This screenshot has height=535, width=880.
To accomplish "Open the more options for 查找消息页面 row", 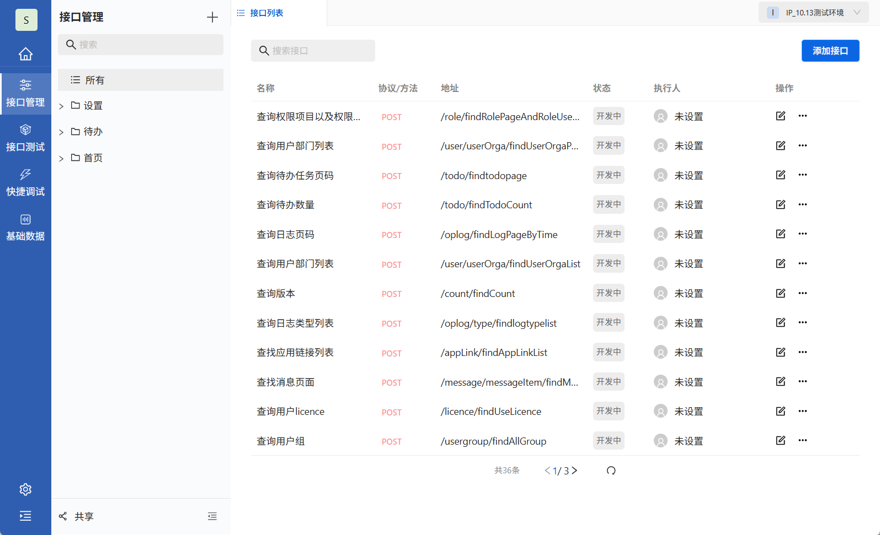I will (803, 381).
